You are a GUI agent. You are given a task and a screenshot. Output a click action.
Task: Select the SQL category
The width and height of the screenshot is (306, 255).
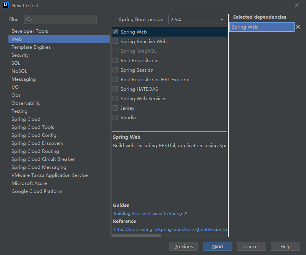tap(59, 63)
